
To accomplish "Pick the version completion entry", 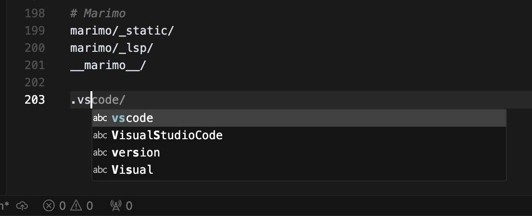I will 299,153.
